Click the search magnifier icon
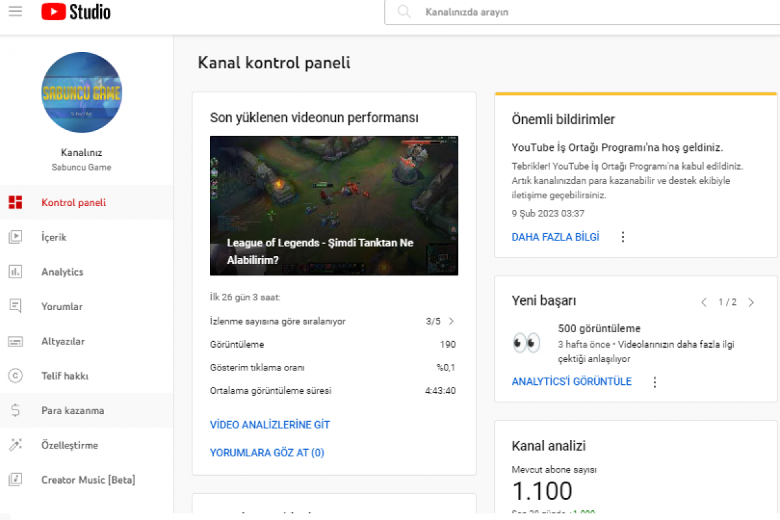Viewport: 780px width, 520px height. point(404,12)
